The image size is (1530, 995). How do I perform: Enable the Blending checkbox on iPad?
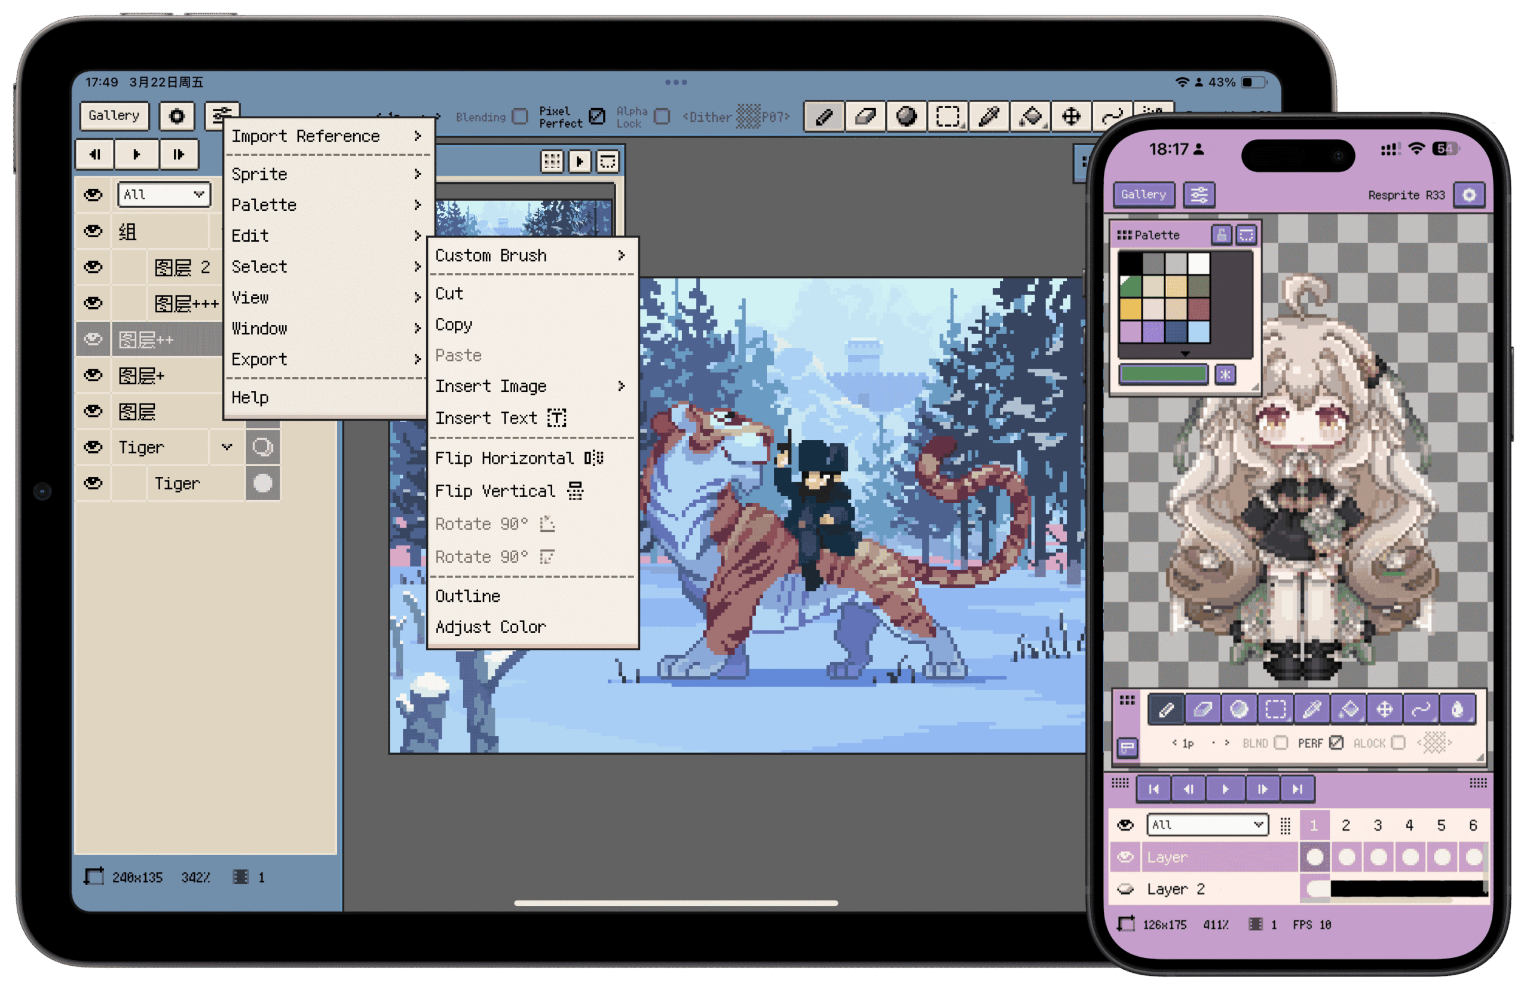tap(520, 117)
